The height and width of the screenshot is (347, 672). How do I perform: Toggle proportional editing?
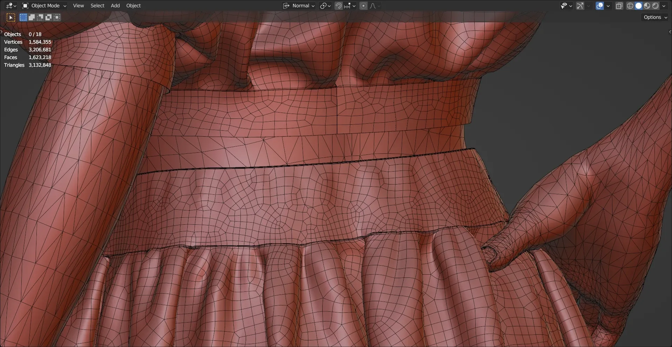pyautogui.click(x=363, y=6)
